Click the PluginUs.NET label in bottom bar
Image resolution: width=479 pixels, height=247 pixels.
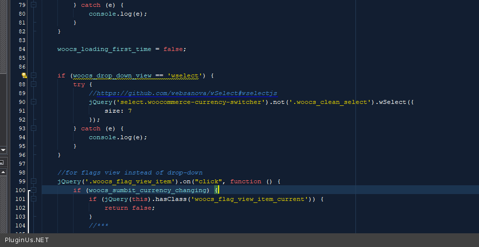26,240
